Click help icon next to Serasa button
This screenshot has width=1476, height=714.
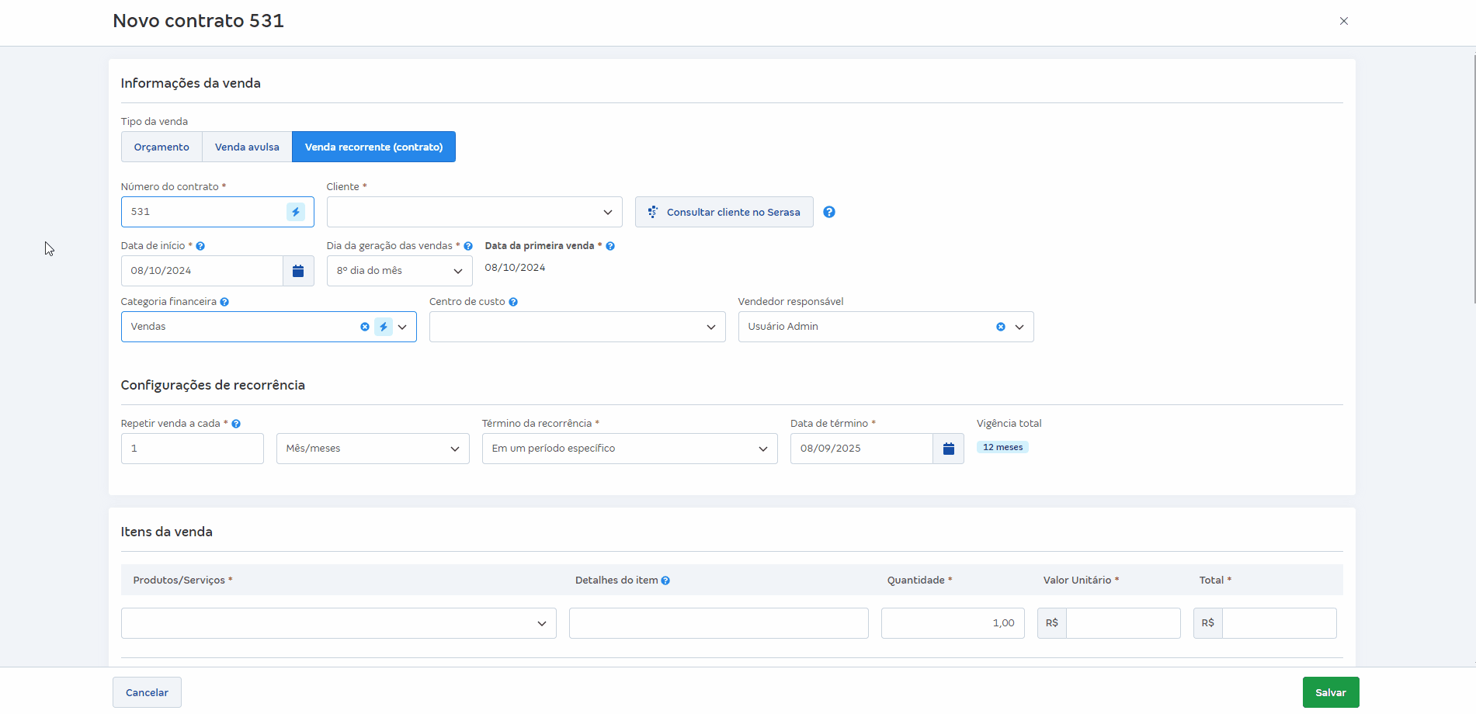click(x=829, y=212)
